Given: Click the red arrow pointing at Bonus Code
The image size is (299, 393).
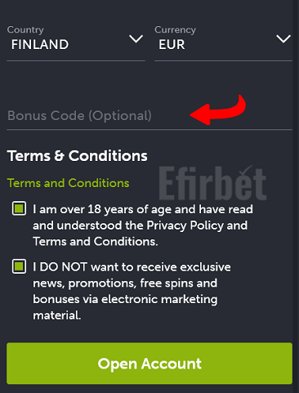Looking at the screenshot, I should click(218, 109).
